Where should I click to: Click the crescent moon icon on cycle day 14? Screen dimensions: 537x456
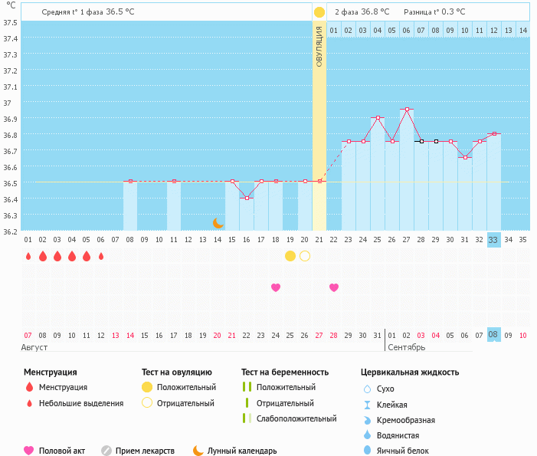click(x=218, y=222)
